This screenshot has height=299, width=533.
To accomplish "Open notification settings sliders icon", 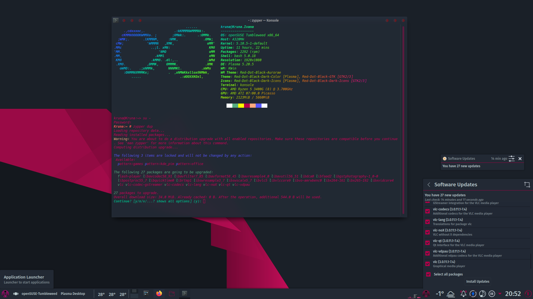I will (512, 159).
